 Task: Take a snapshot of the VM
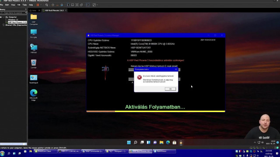[53, 5]
